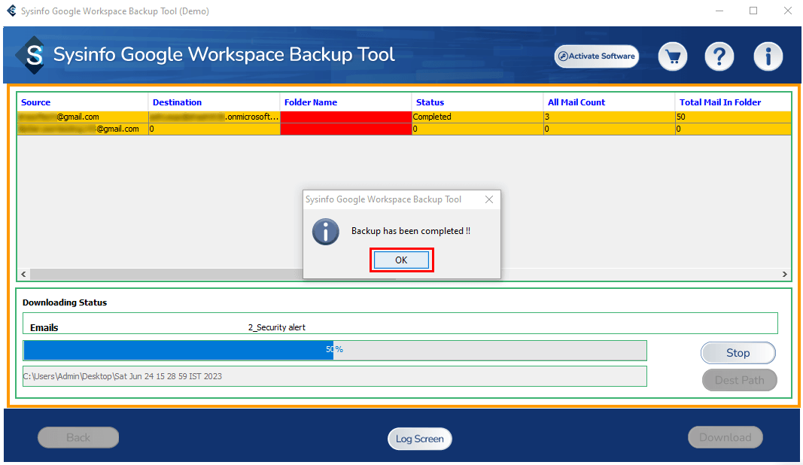The height and width of the screenshot is (465, 803).
Task: Click the Sysinfo logo in header
Action: [32, 55]
